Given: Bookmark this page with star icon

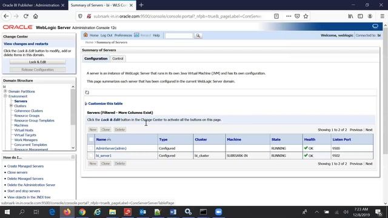Looking at the screenshot, I should [x=306, y=16].
